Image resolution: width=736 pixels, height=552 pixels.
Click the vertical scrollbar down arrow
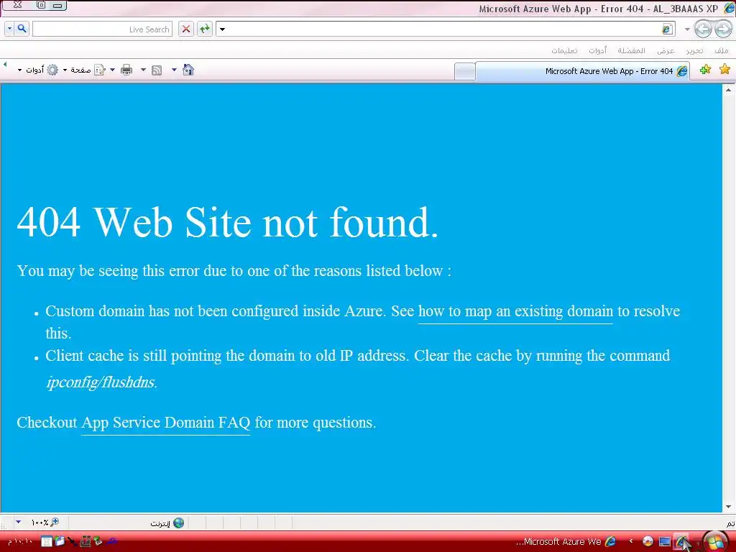[729, 507]
